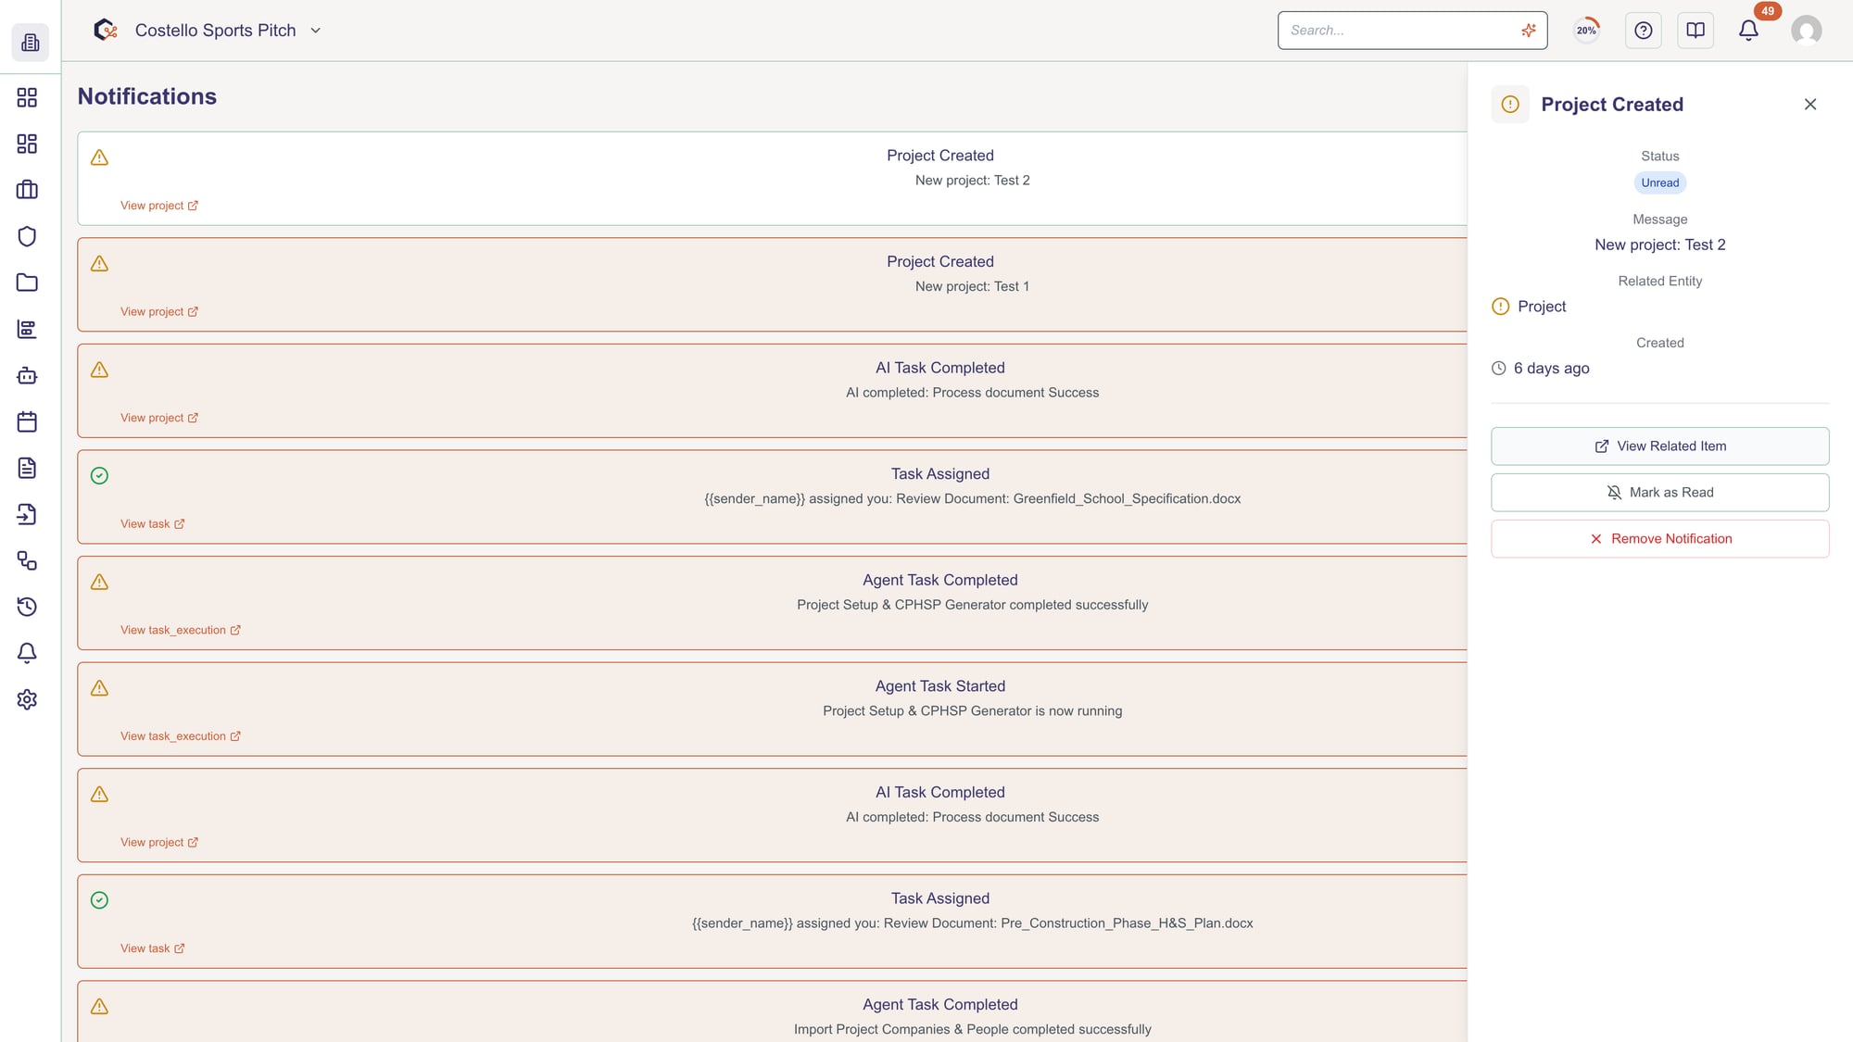Click the AI sparkle icon in the search bar

click(x=1529, y=30)
